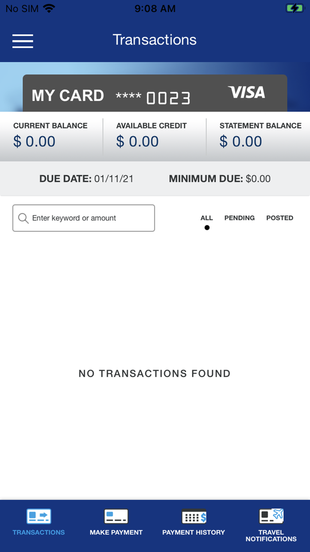Tap the search magnifier icon

click(x=23, y=218)
